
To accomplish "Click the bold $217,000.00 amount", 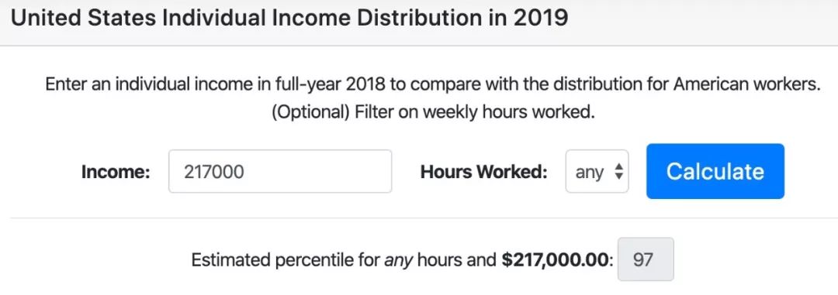I will point(556,260).
